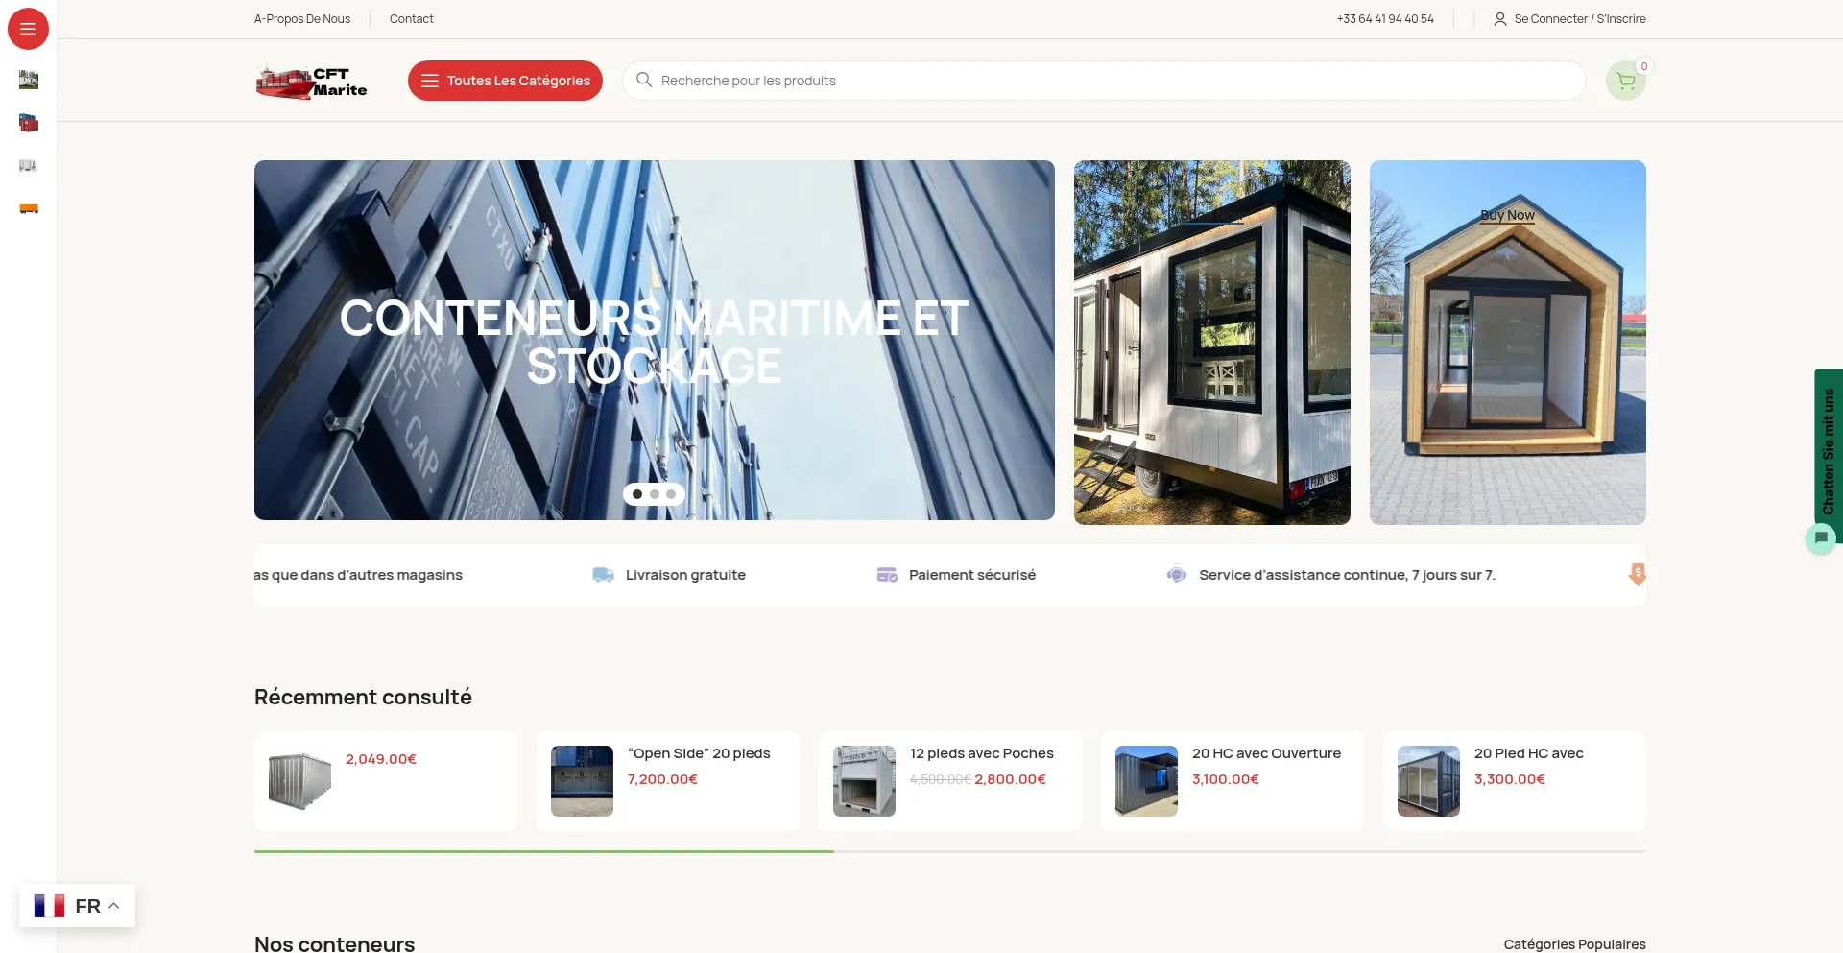Click the recently viewed green scroll bar
1843x953 pixels.
[543, 851]
